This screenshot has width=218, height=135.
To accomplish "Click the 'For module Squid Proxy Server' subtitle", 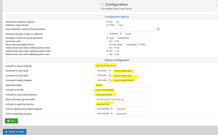I will [x=116, y=9].
